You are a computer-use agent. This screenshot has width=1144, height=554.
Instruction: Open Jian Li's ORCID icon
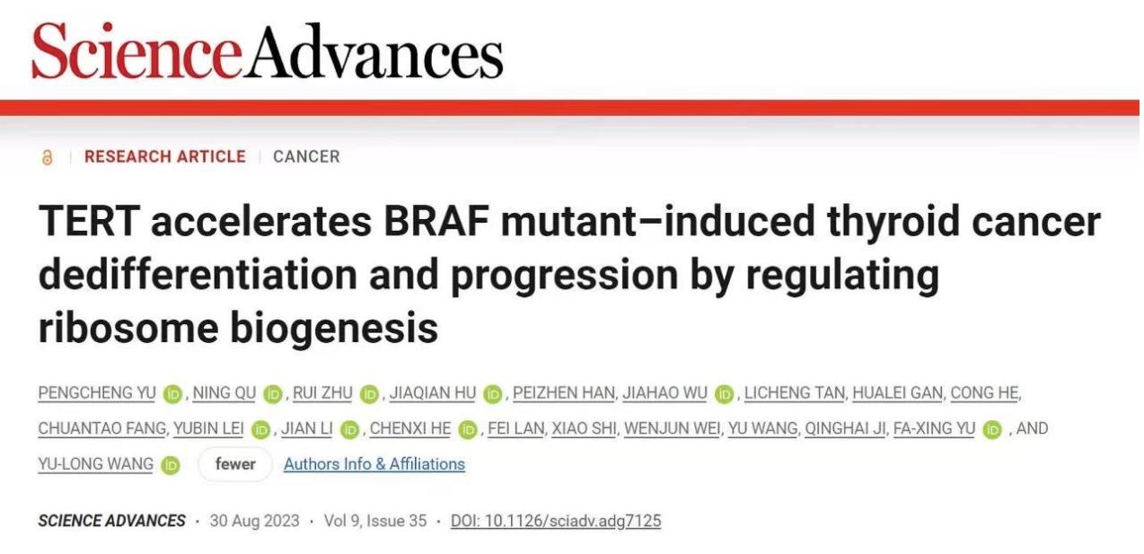349,429
